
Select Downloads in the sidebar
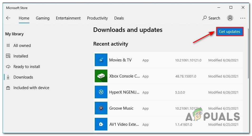pyautogui.click(x=23, y=77)
